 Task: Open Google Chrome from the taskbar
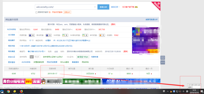point(8,91)
